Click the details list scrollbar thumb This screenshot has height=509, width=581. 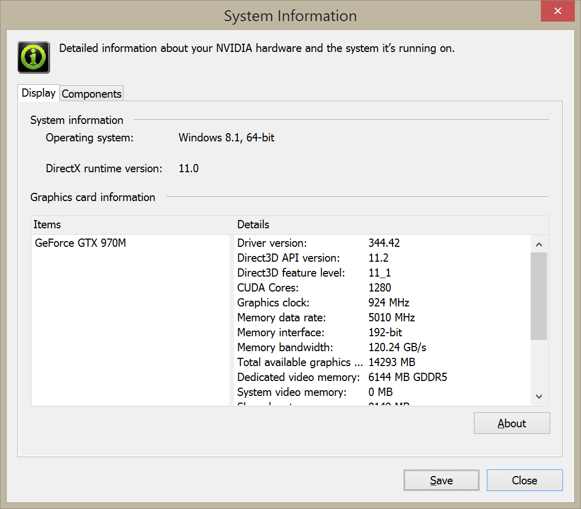tap(539, 296)
